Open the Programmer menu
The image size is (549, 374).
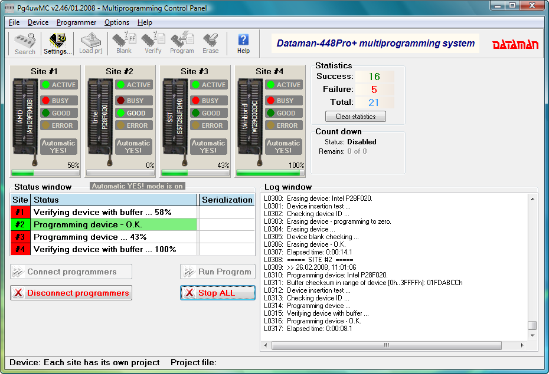pyautogui.click(x=76, y=22)
